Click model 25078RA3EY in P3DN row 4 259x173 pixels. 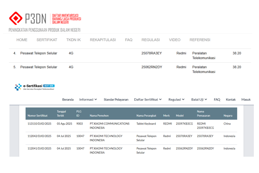[x=152, y=53]
